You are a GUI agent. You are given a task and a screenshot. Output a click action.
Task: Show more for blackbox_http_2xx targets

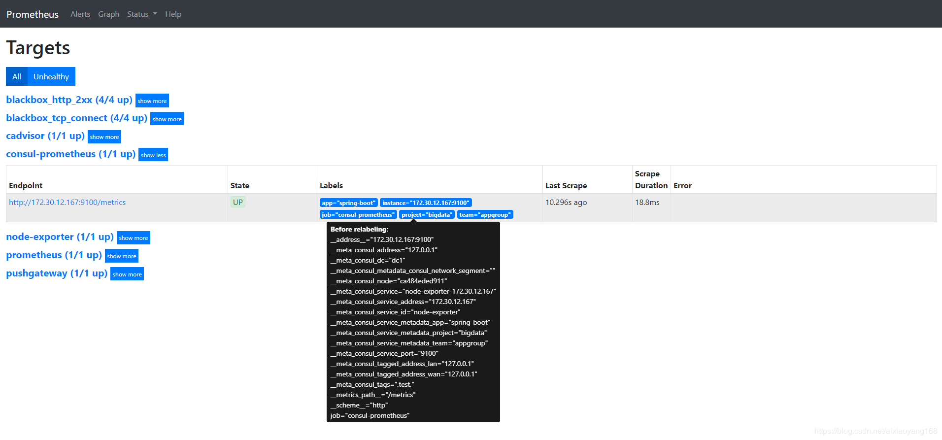click(152, 101)
